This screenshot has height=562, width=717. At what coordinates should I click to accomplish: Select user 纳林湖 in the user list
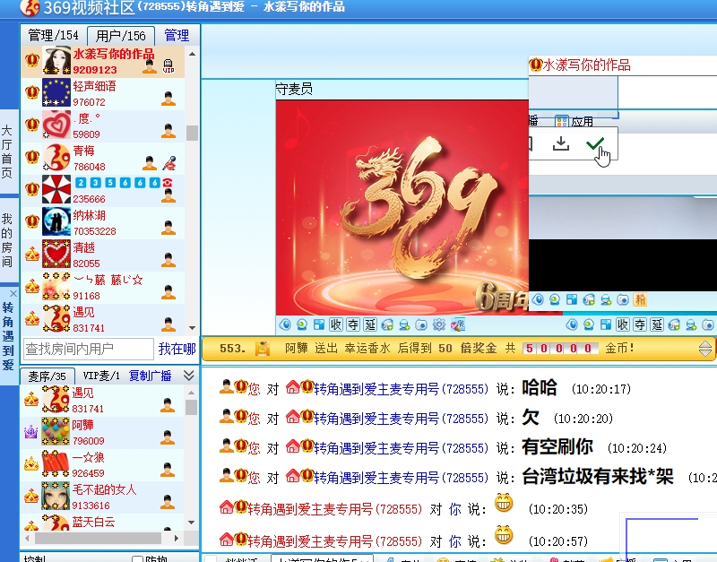coord(103,222)
